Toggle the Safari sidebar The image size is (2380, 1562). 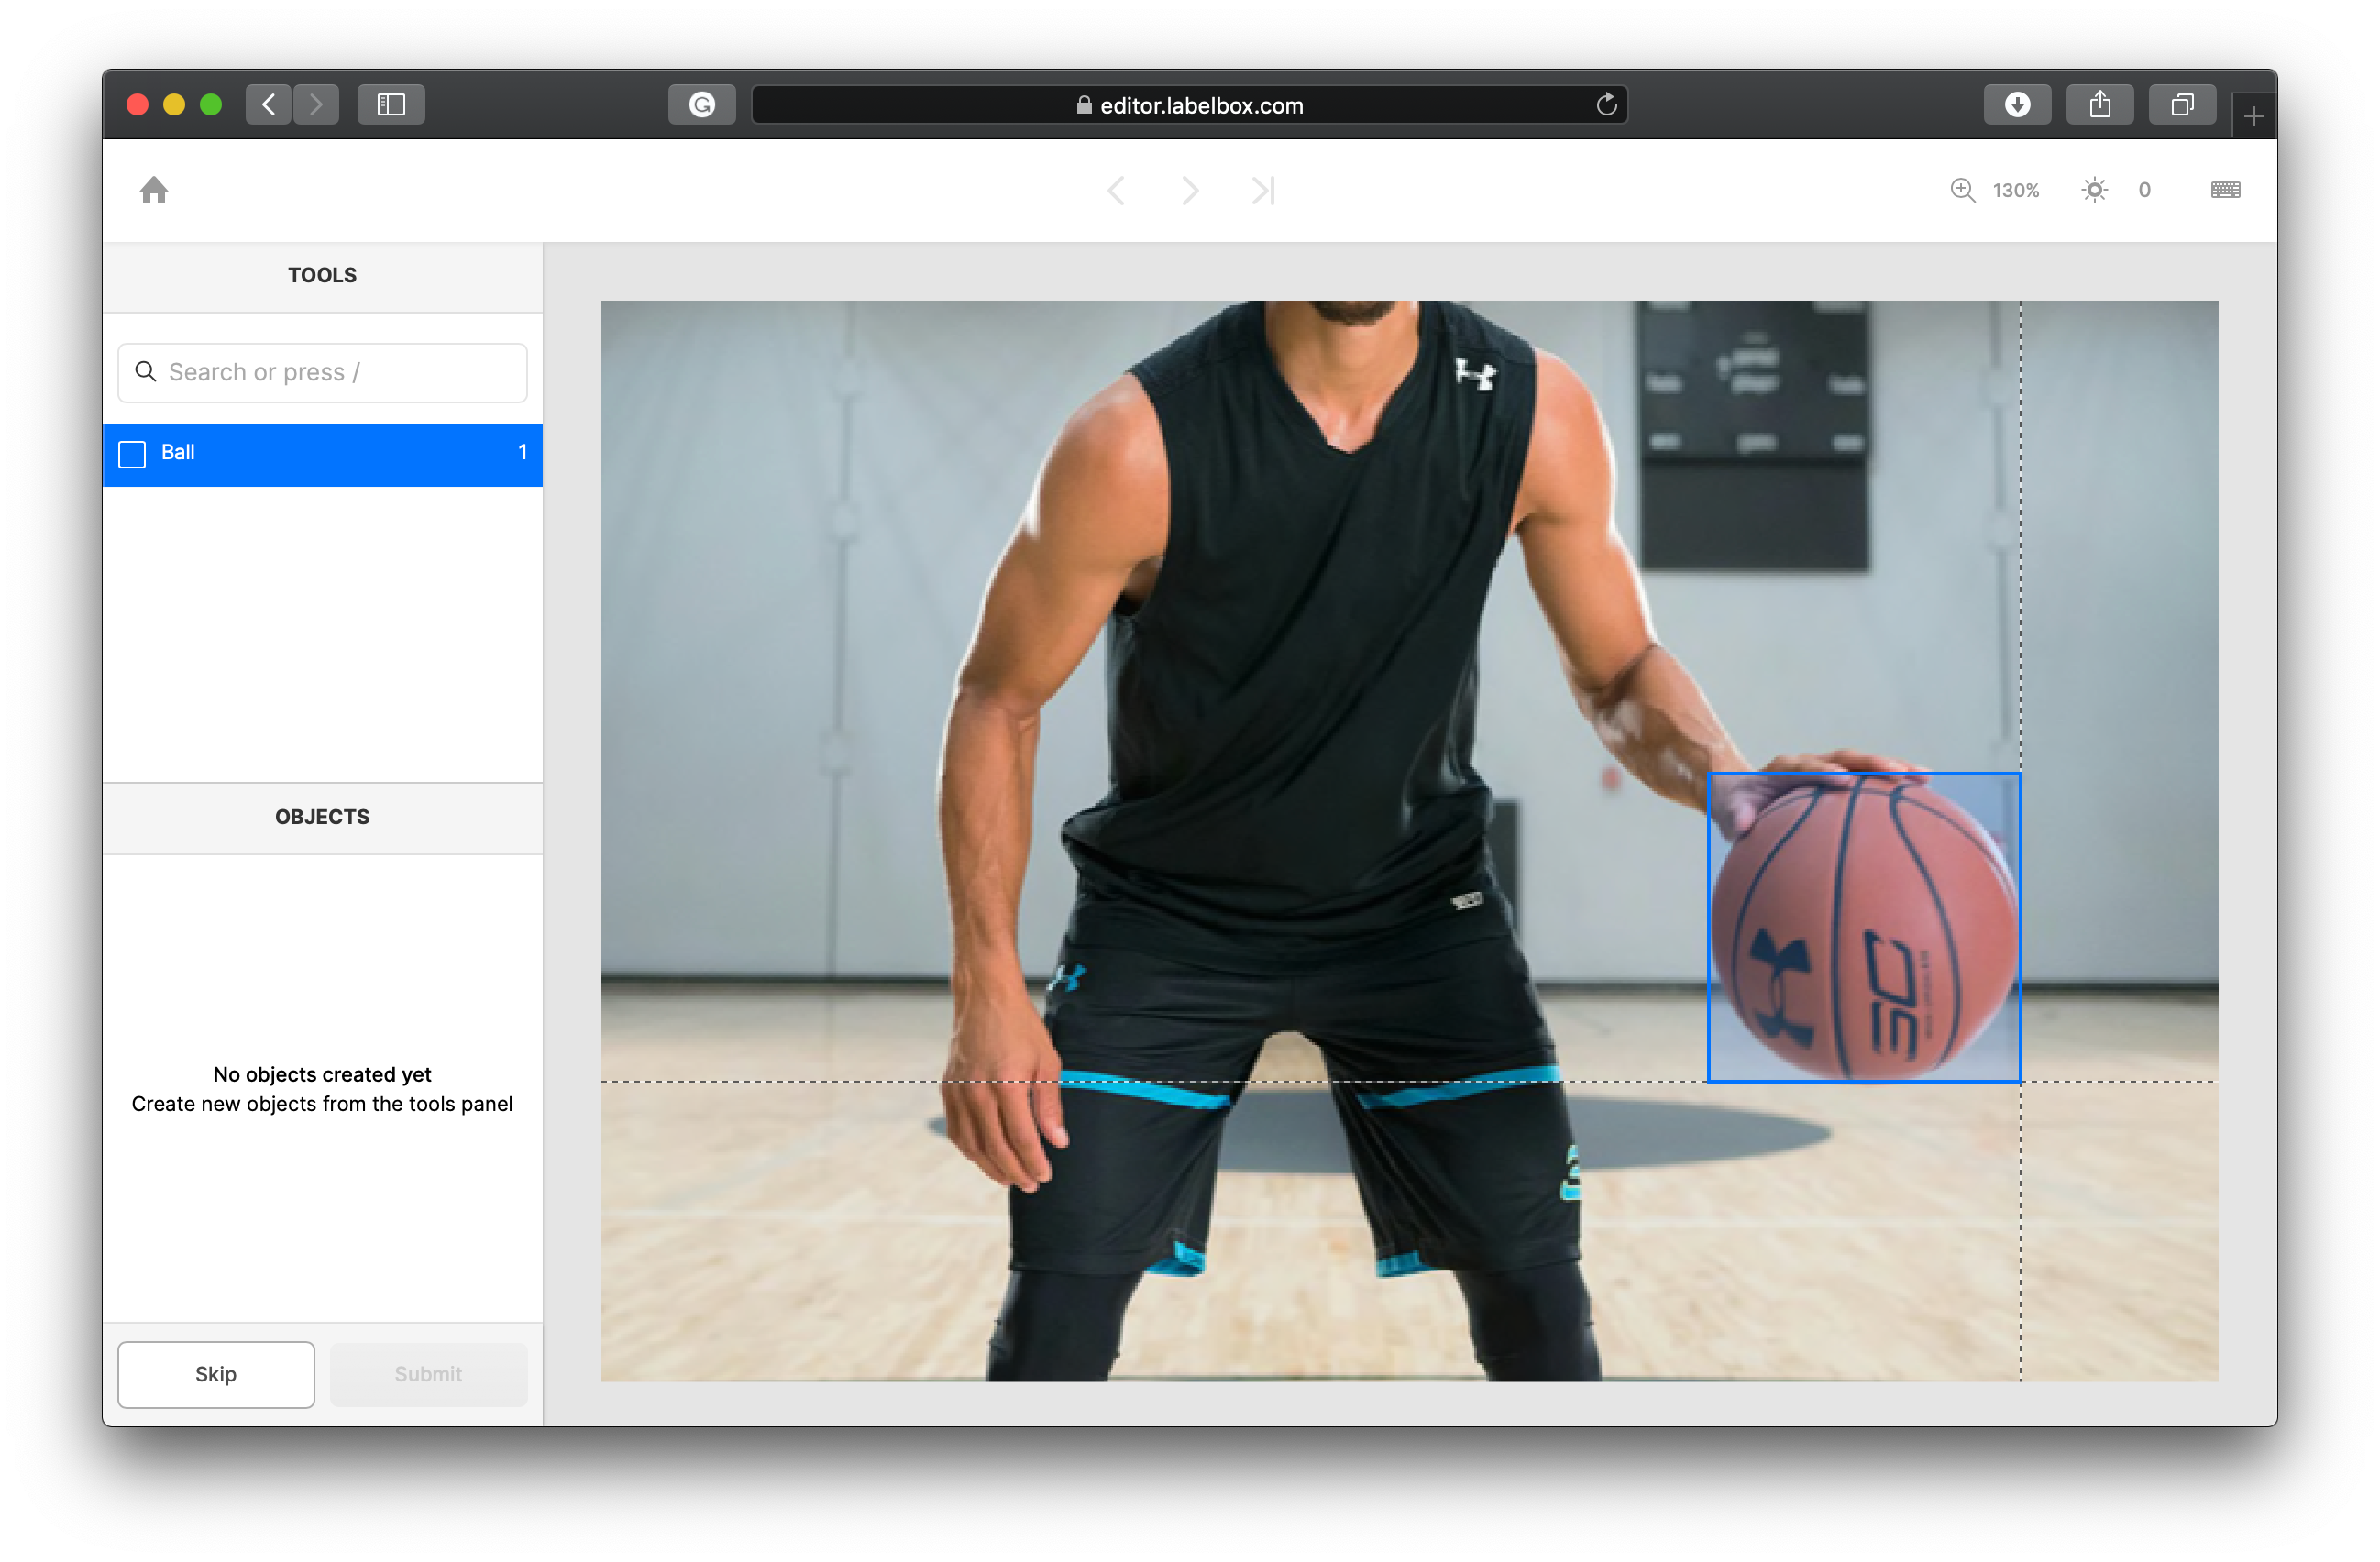click(391, 105)
